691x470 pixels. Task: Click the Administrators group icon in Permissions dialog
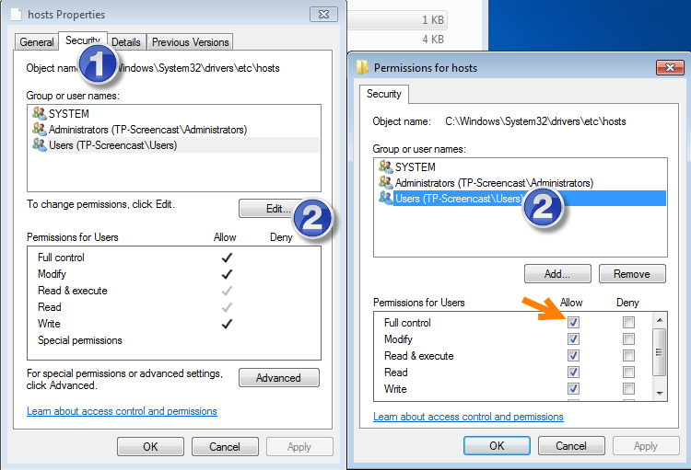[385, 182]
